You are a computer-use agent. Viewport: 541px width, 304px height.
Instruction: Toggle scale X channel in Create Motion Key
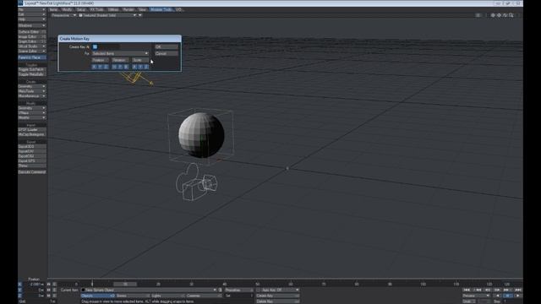click(134, 67)
